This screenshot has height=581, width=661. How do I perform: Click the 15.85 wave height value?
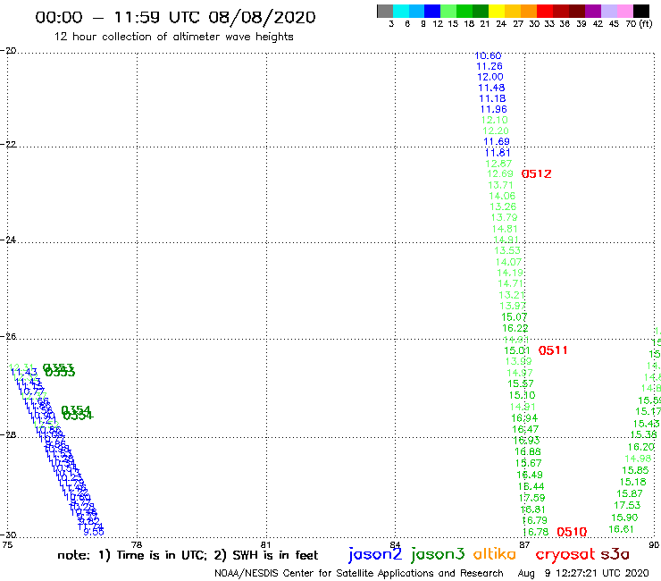(x=635, y=470)
